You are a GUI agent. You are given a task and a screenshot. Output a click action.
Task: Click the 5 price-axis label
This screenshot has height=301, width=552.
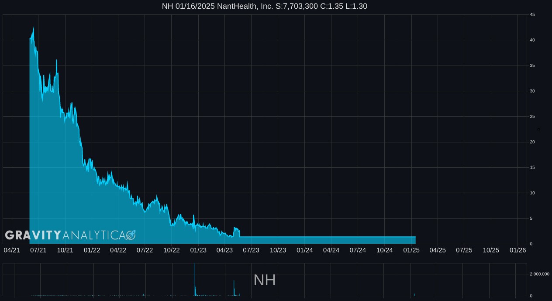[531, 218]
